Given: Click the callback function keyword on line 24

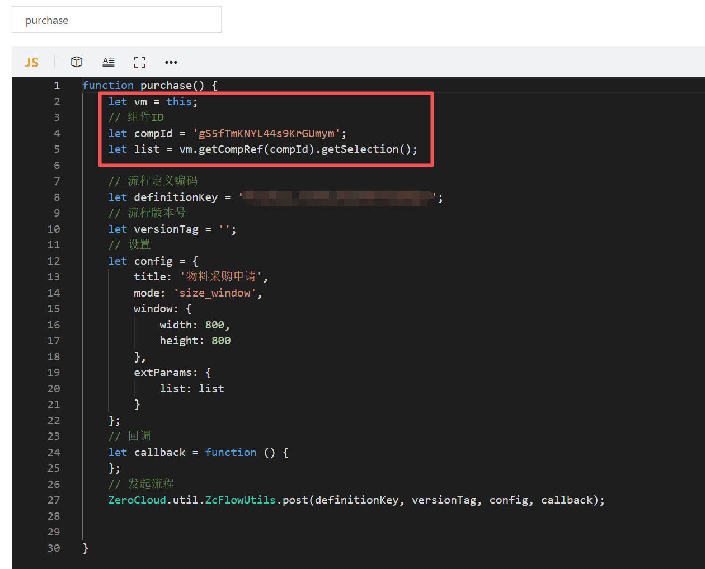Looking at the screenshot, I should click(x=231, y=453).
